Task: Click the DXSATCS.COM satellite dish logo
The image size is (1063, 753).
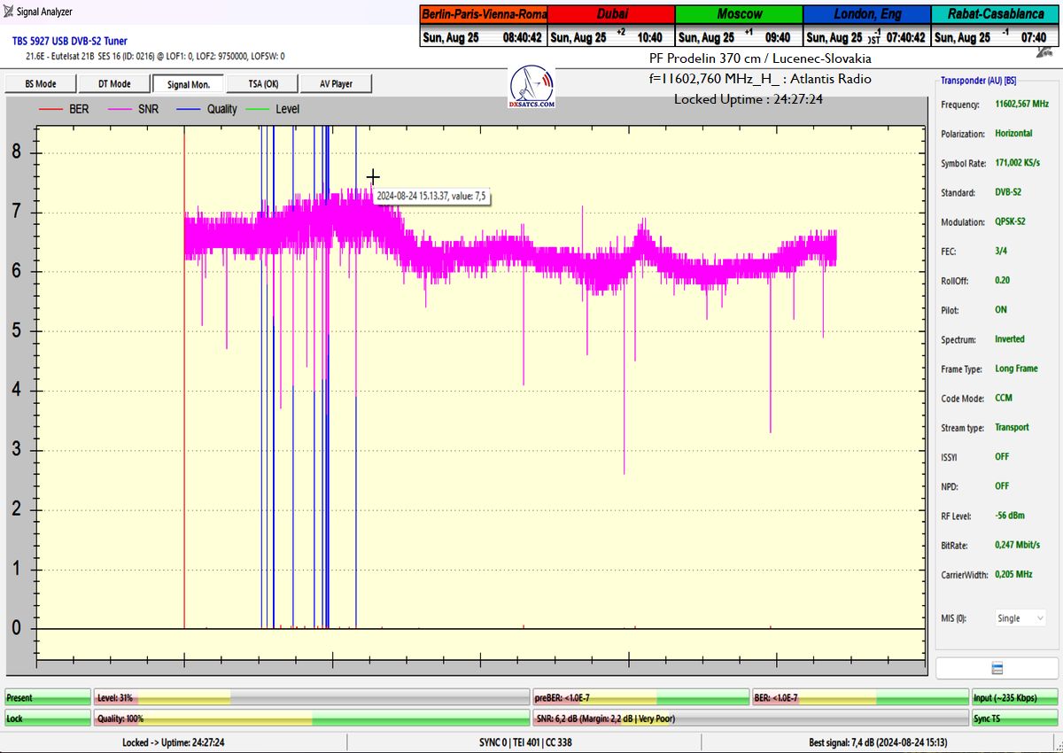Action: pyautogui.click(x=532, y=87)
